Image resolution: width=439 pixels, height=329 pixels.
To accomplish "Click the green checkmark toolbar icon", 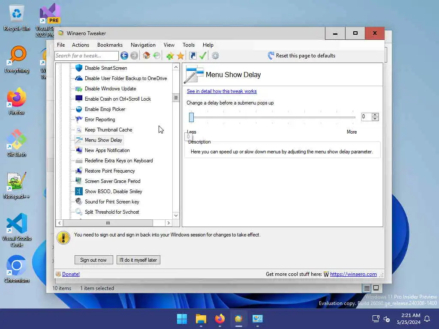I will point(203,56).
